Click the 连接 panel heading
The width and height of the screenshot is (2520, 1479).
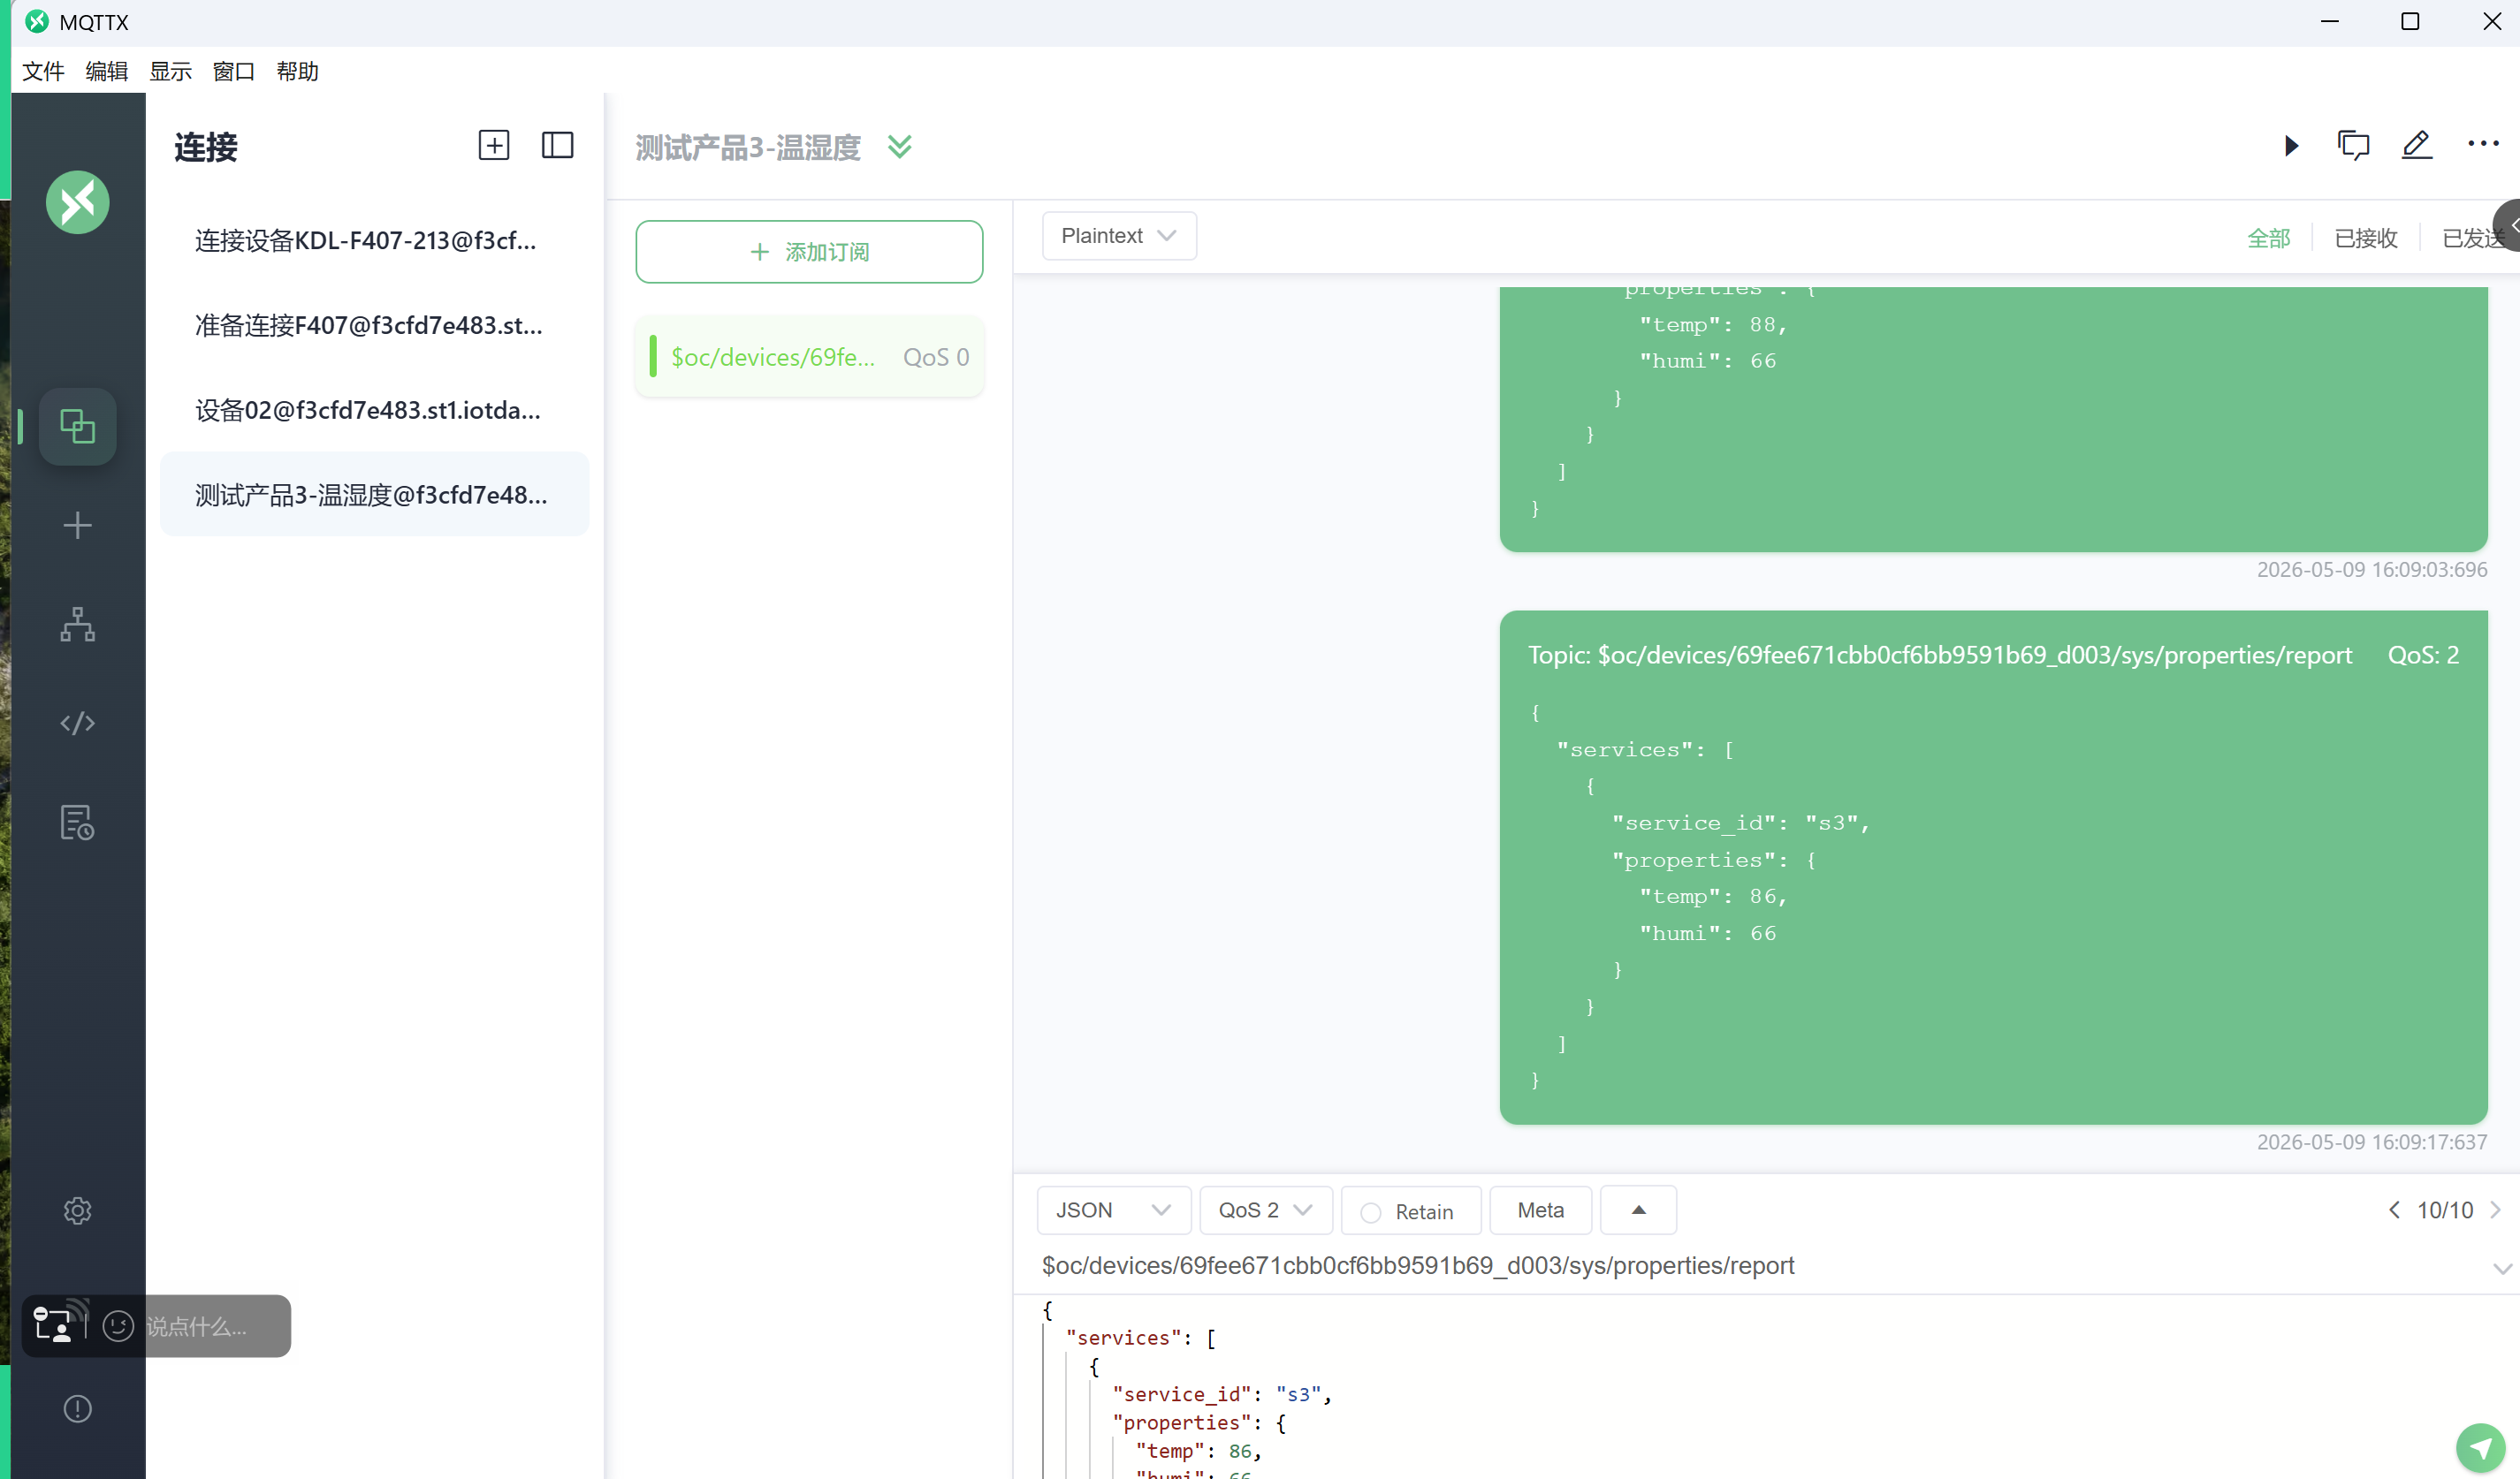click(x=206, y=147)
